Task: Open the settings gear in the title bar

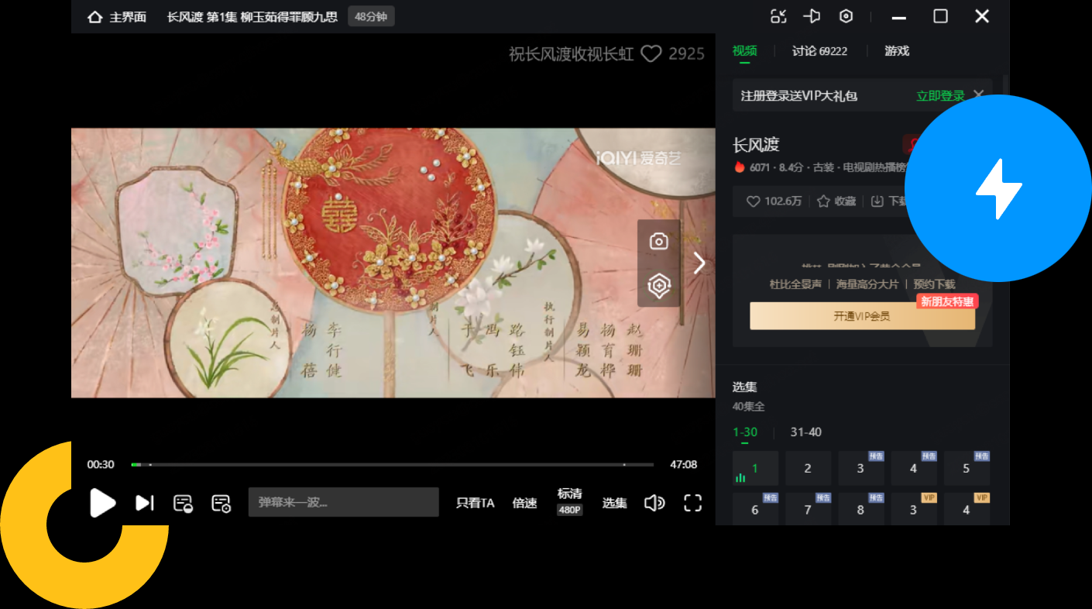Action: (846, 16)
